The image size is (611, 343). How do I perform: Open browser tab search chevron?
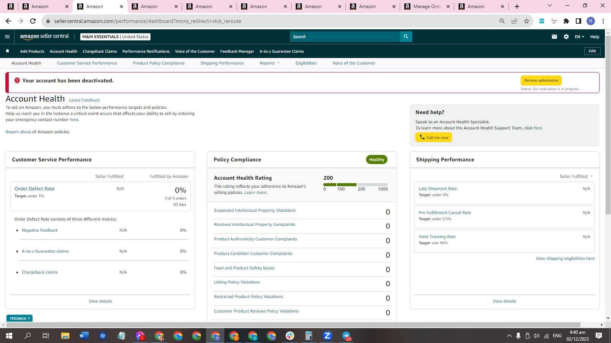pos(550,6)
